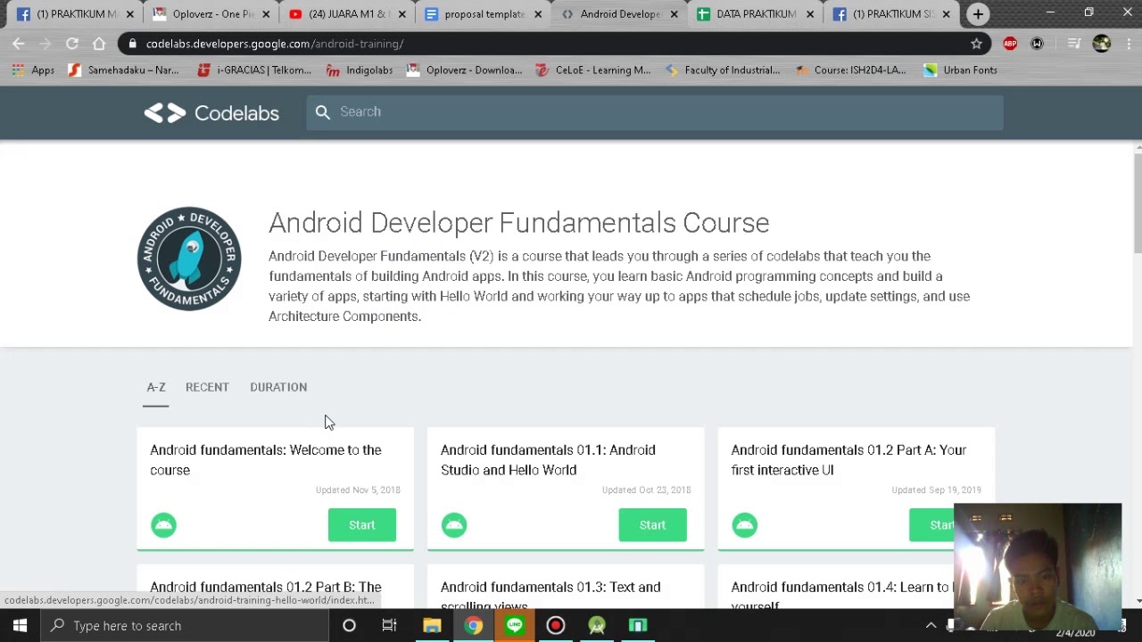Click the Android icon on 01.2 Part A card

coord(745,525)
